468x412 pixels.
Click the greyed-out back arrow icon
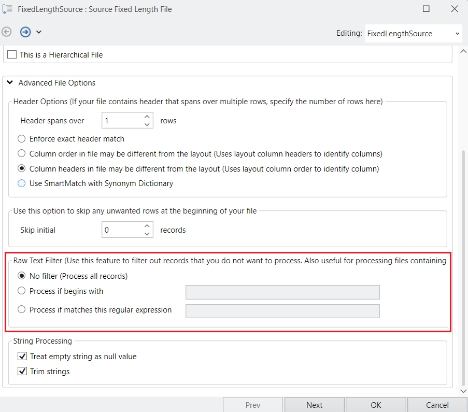coord(7,32)
